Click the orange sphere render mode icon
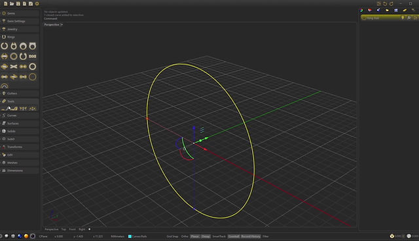This screenshot has width=419, height=241. (x=26, y=236)
